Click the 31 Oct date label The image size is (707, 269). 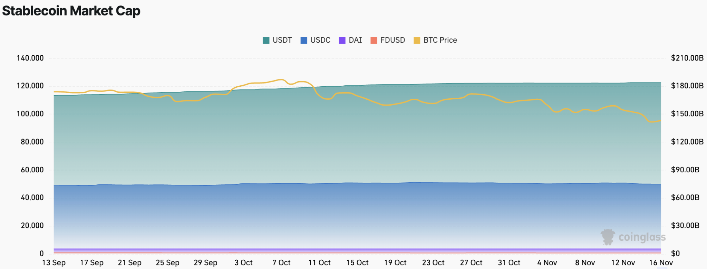point(509,262)
